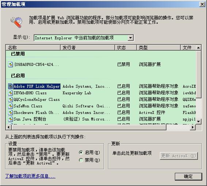Click the QQCycloneHelper Class add-on icon
The height and width of the screenshot is (186, 207).
10,99
